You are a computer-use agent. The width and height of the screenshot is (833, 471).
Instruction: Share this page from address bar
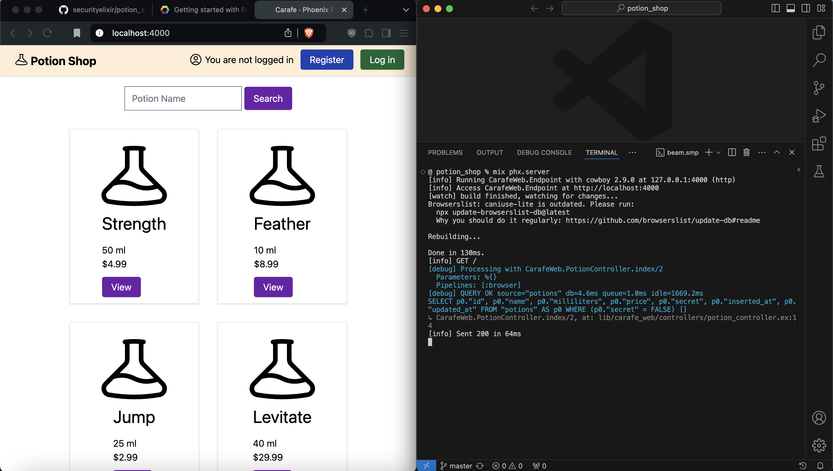[288, 33]
